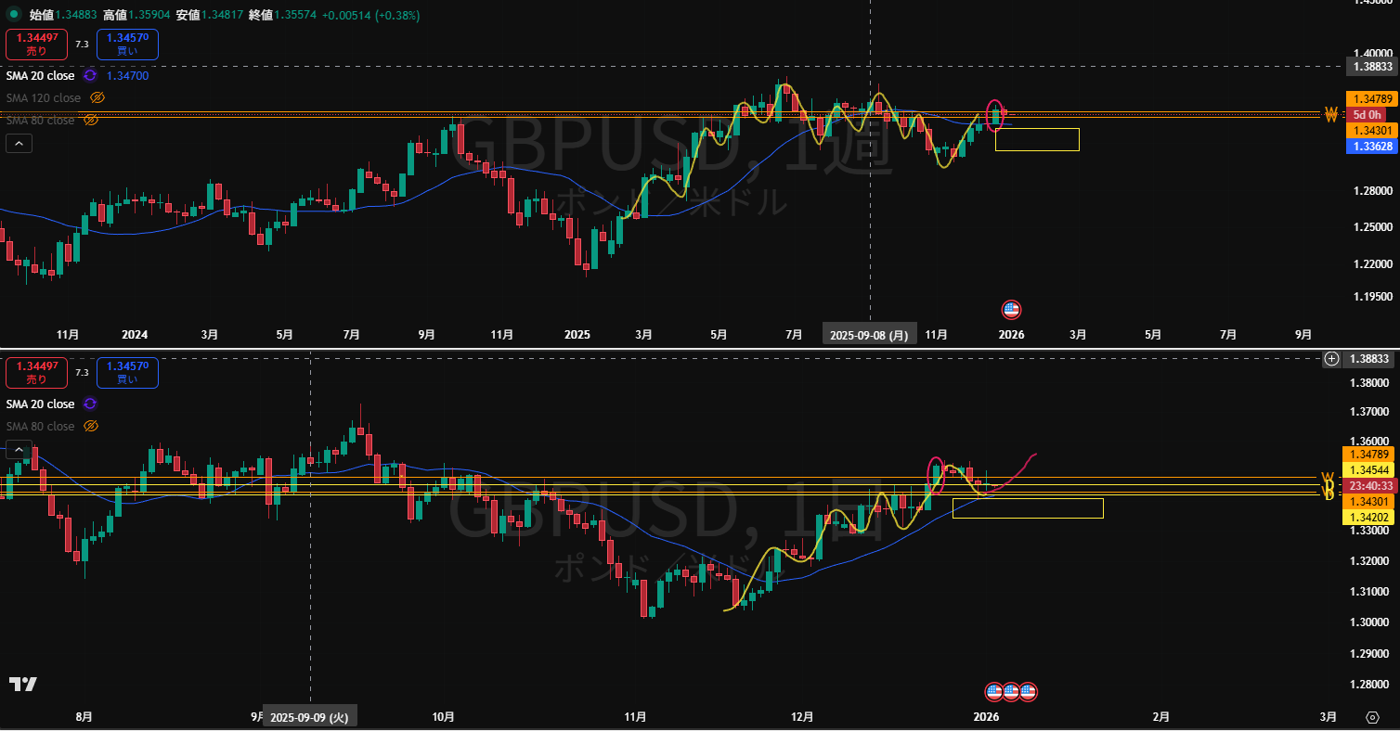Click the red 売り sell button in weekly chart

click(36, 45)
